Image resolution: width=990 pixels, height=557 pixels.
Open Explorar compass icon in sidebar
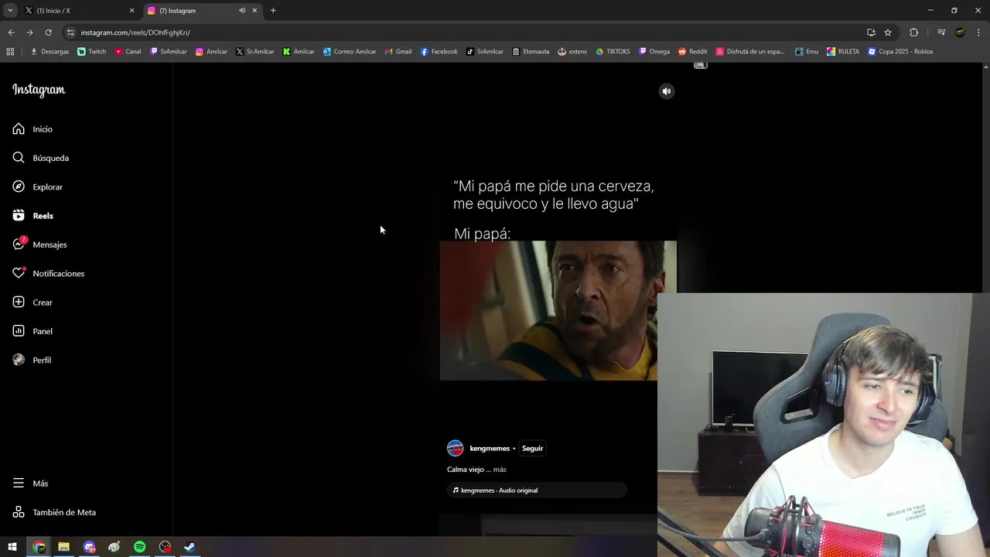(x=19, y=186)
